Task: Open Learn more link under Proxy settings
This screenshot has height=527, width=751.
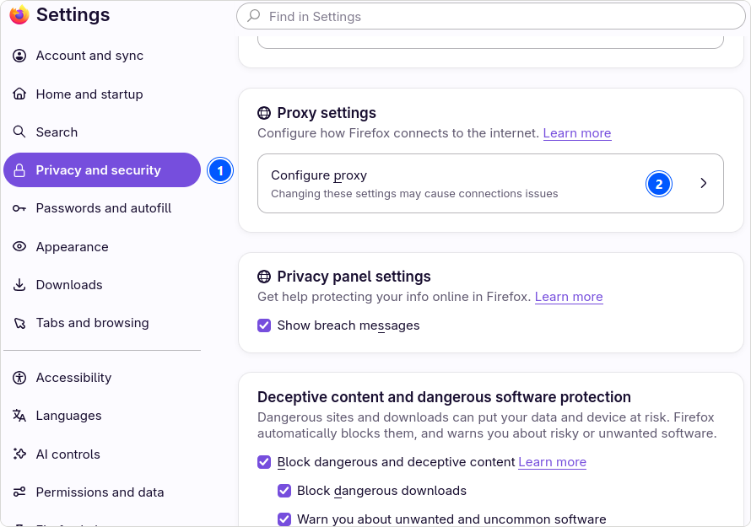Action: click(x=577, y=133)
